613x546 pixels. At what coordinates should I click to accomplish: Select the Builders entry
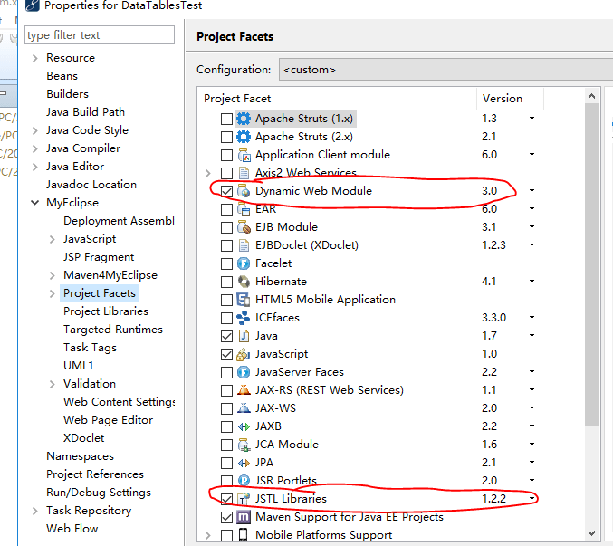tap(67, 94)
